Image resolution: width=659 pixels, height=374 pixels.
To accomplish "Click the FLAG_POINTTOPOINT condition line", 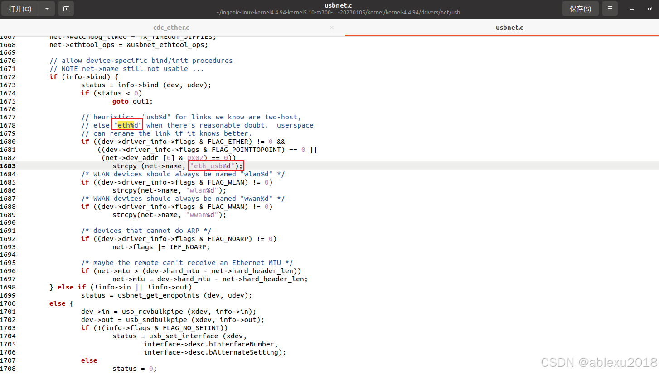I will click(207, 150).
